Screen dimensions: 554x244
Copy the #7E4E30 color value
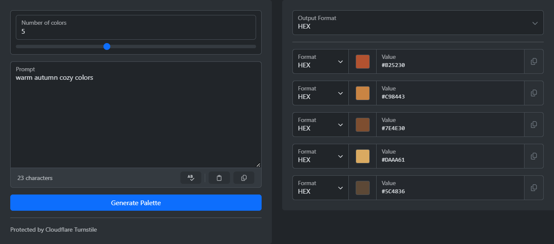pyautogui.click(x=533, y=125)
